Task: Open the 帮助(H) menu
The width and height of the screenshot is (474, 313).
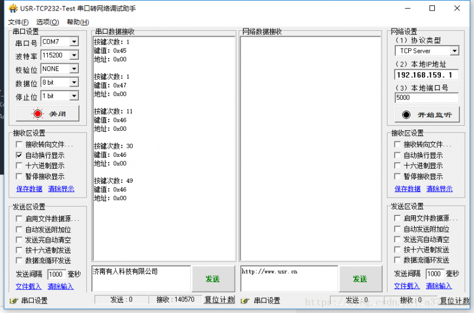Action: point(78,22)
